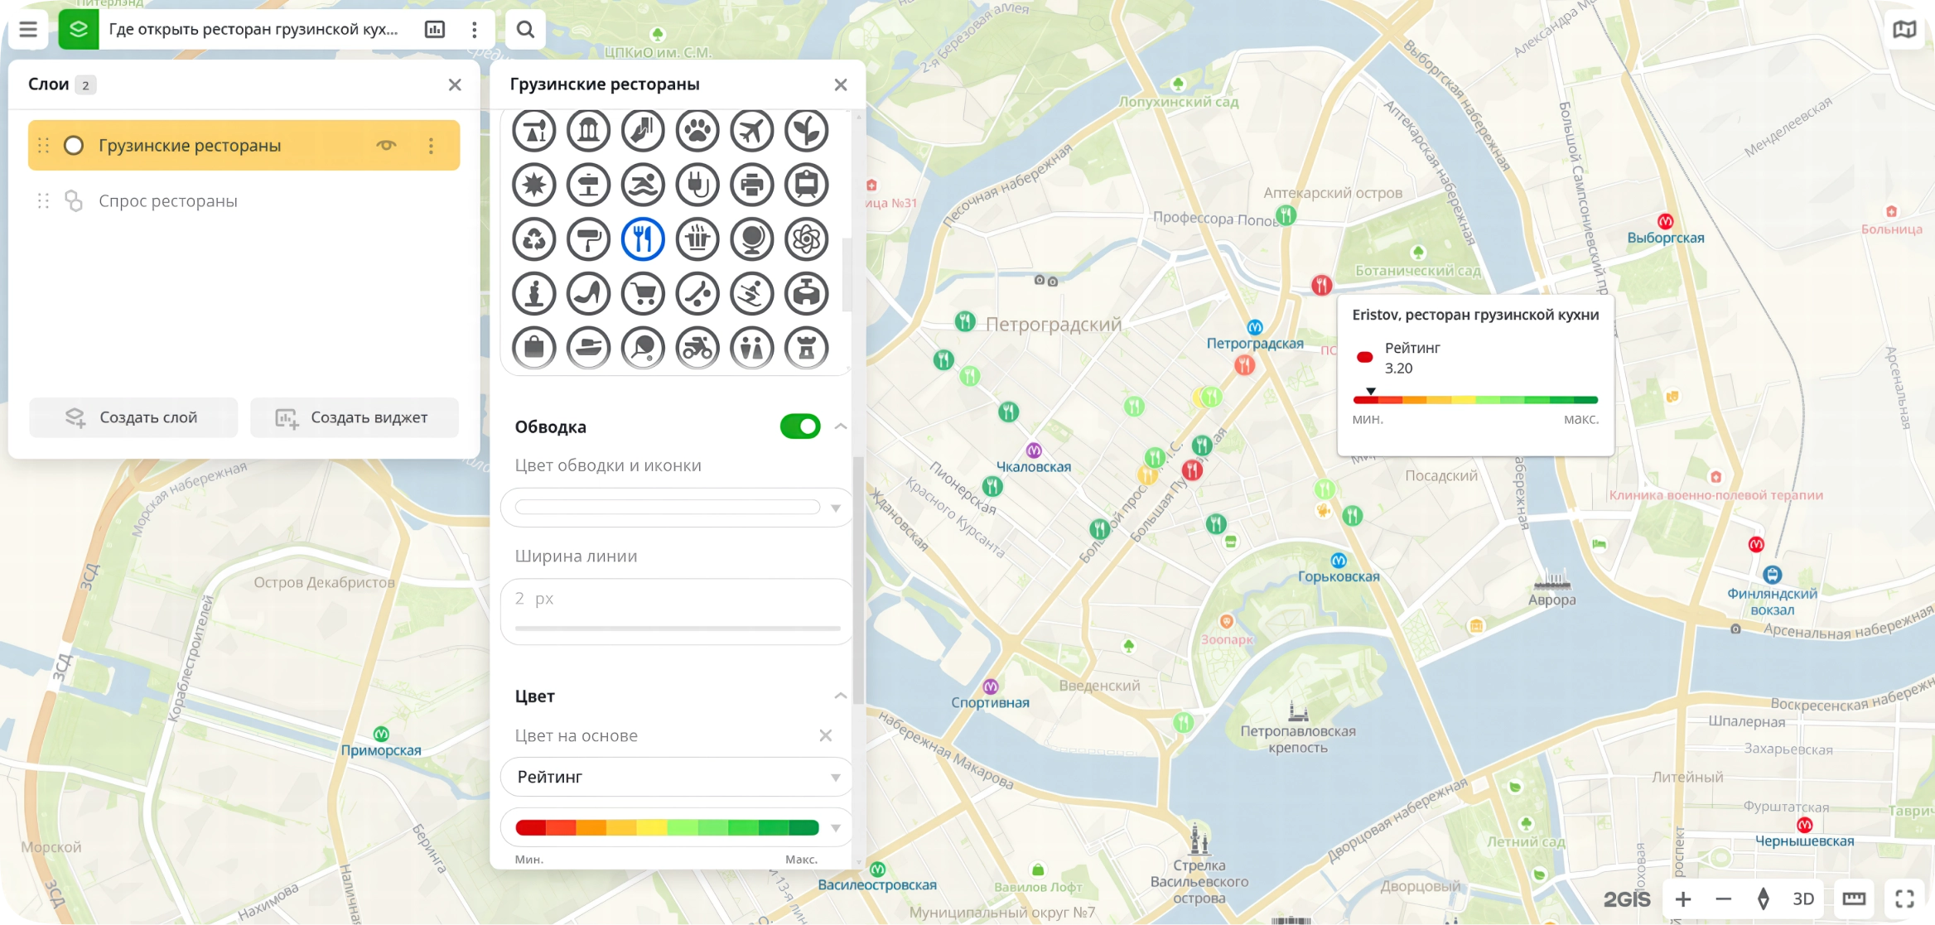Toggle the Обводка switch off
This screenshot has height=925, width=1935.
pos(800,426)
